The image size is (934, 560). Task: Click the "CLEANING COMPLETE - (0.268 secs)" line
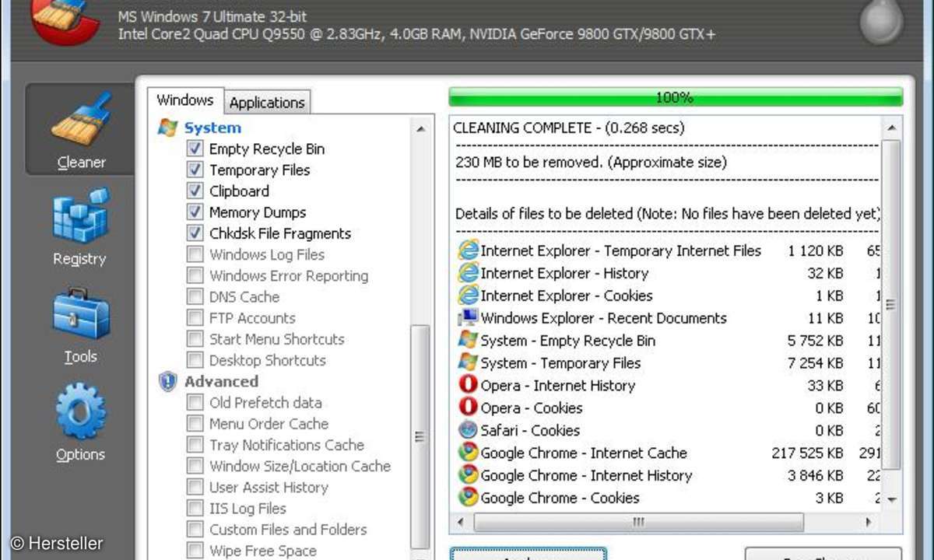pos(569,128)
